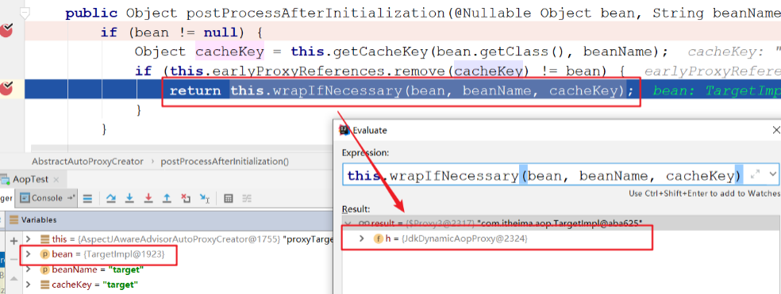Image resolution: width=781 pixels, height=294 pixels.
Task: Add a new watch with plus icon
Action: point(13,240)
